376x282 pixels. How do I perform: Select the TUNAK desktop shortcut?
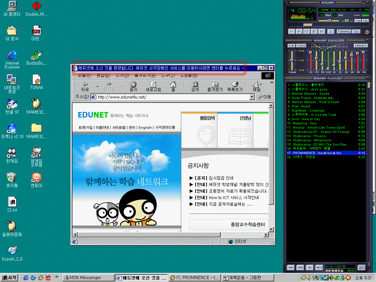[37, 82]
